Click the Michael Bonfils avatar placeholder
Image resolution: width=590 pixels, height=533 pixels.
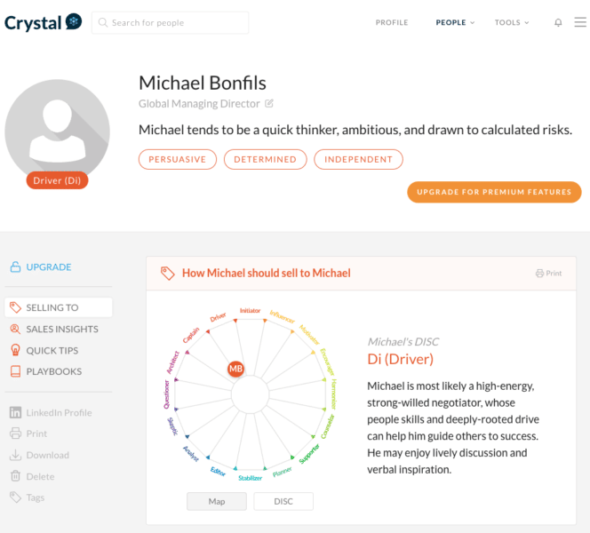57,131
